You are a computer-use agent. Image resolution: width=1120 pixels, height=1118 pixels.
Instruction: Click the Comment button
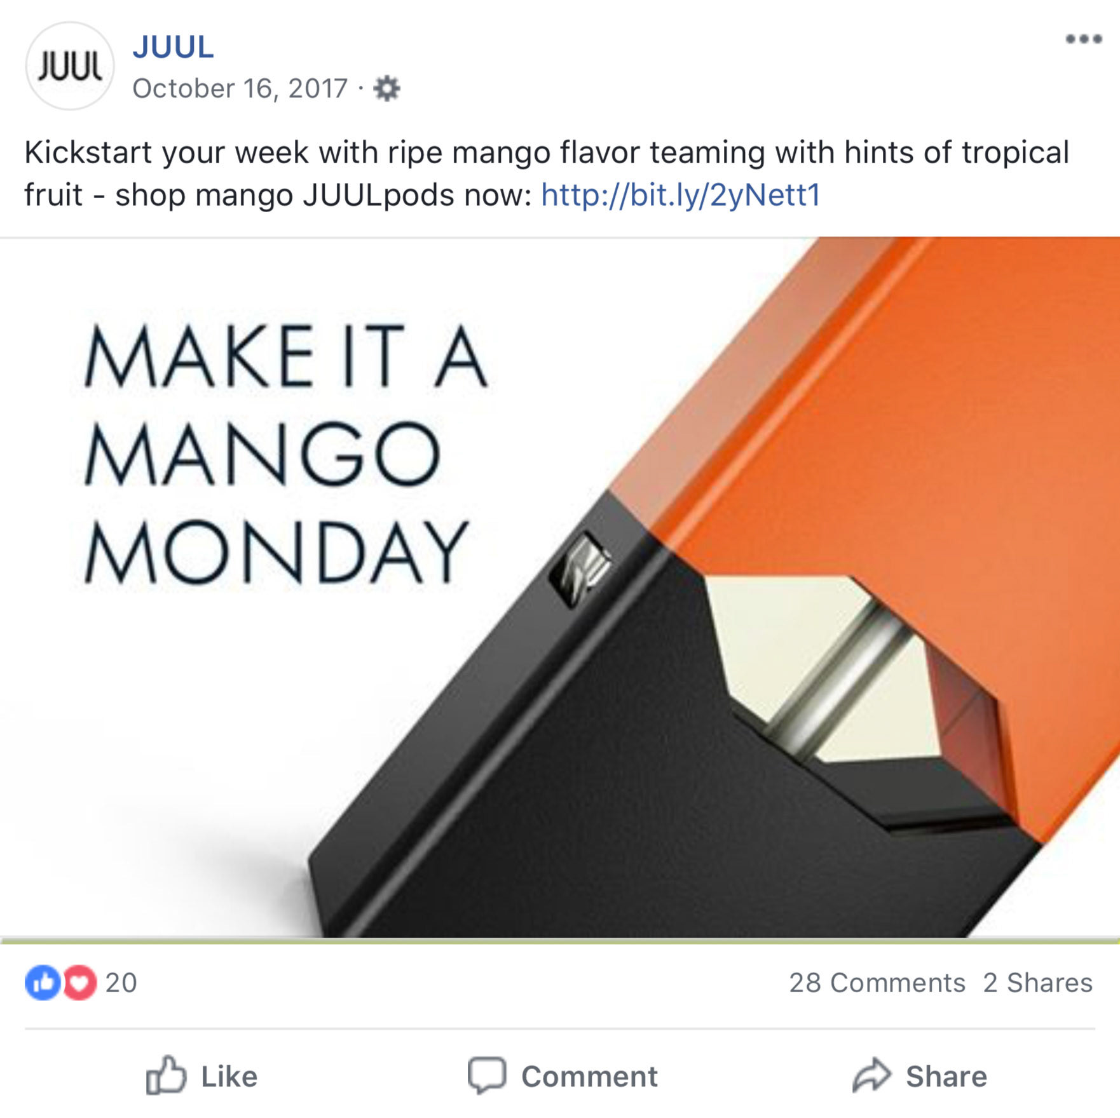coord(563,1076)
